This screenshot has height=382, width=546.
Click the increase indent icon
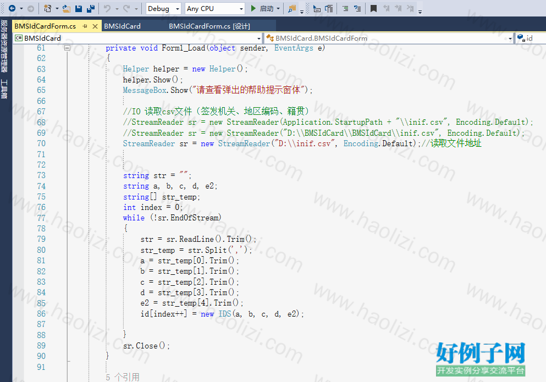(357, 8)
